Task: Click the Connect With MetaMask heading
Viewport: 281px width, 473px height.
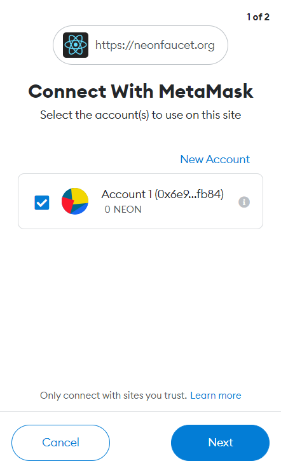Action: point(140,91)
